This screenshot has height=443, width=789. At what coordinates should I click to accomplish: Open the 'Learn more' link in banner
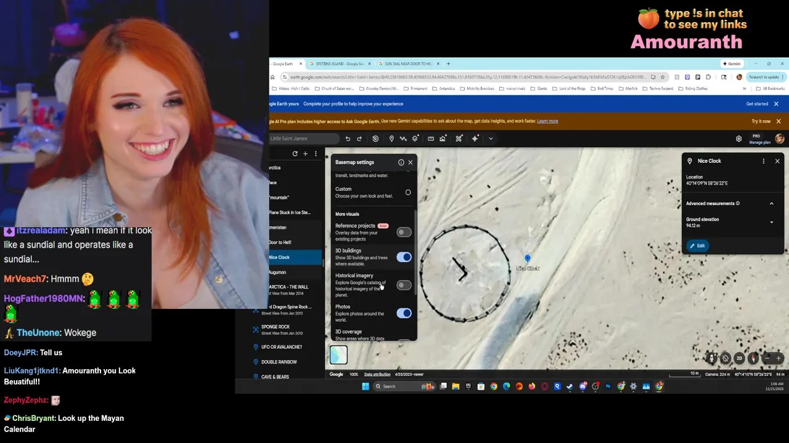[x=547, y=121]
